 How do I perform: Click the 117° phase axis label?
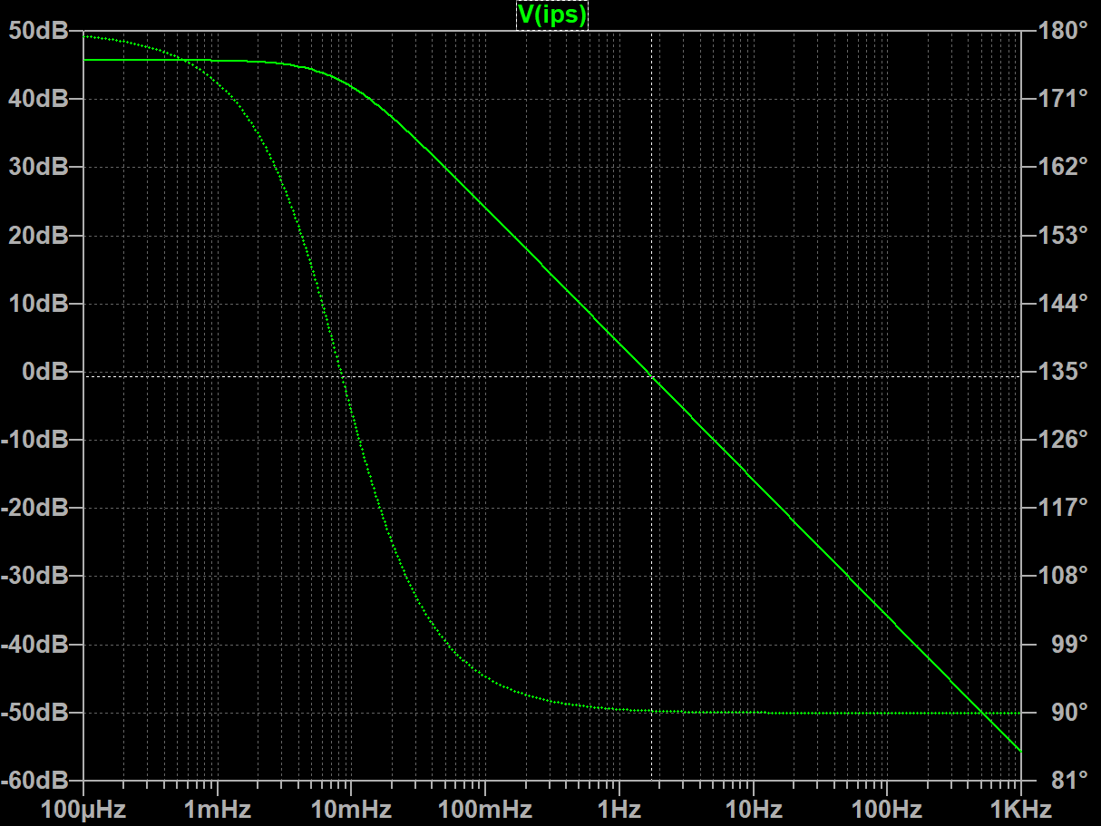click(x=1064, y=508)
